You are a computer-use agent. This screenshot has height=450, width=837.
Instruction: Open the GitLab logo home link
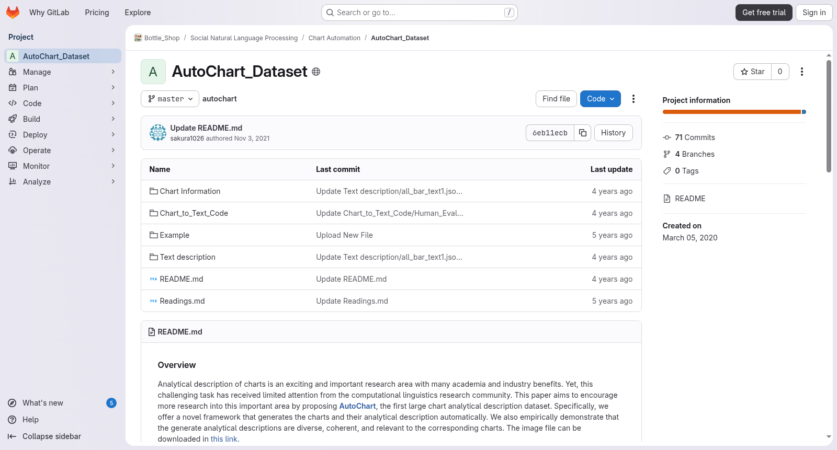(13, 13)
